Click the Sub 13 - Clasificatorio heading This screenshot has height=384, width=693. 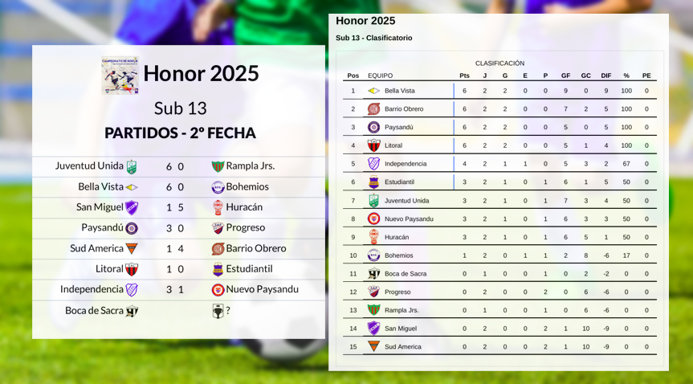[x=374, y=38]
